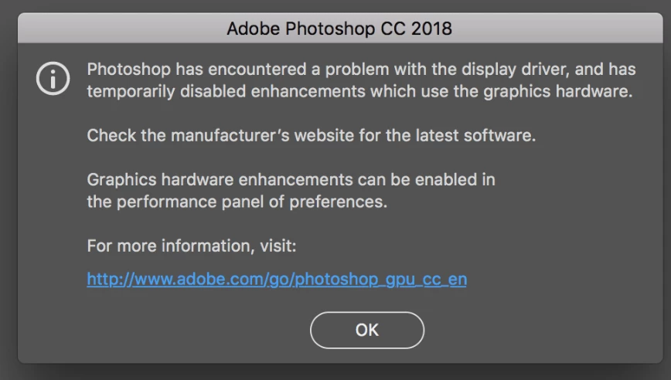Click the information circle icon
This screenshot has width=671, height=380.
click(x=53, y=80)
